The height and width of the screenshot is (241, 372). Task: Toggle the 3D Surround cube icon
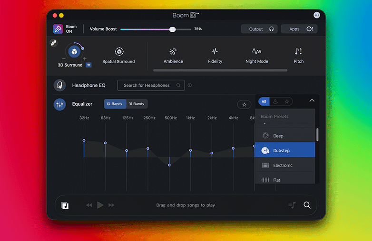[74, 52]
